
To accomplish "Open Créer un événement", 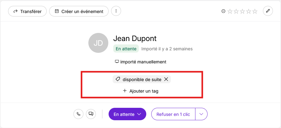I will 79,11.
